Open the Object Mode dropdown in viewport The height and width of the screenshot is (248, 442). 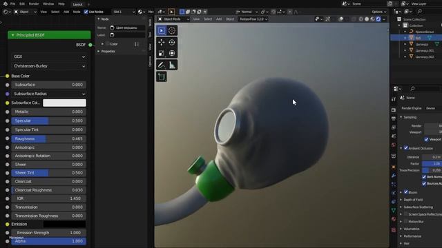[173, 19]
